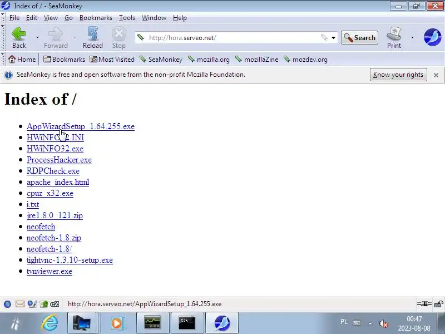Open the SeaMonkey bookmark in the toolbar
The image size is (445, 334).
(x=161, y=60)
